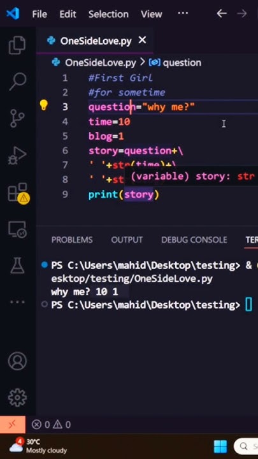This screenshot has height=459, width=258.
Task: Click OneSideLove.py in the breadcrumb
Action: click(101, 62)
